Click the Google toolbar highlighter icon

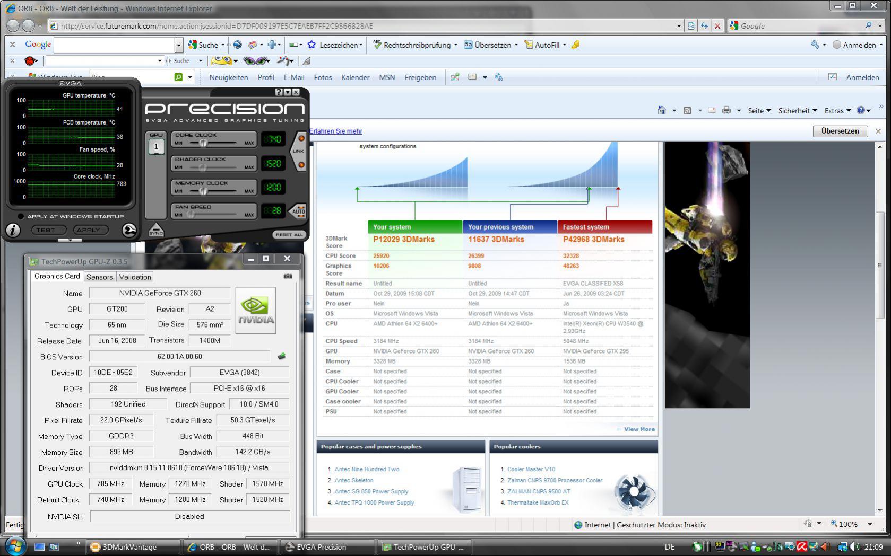point(575,45)
